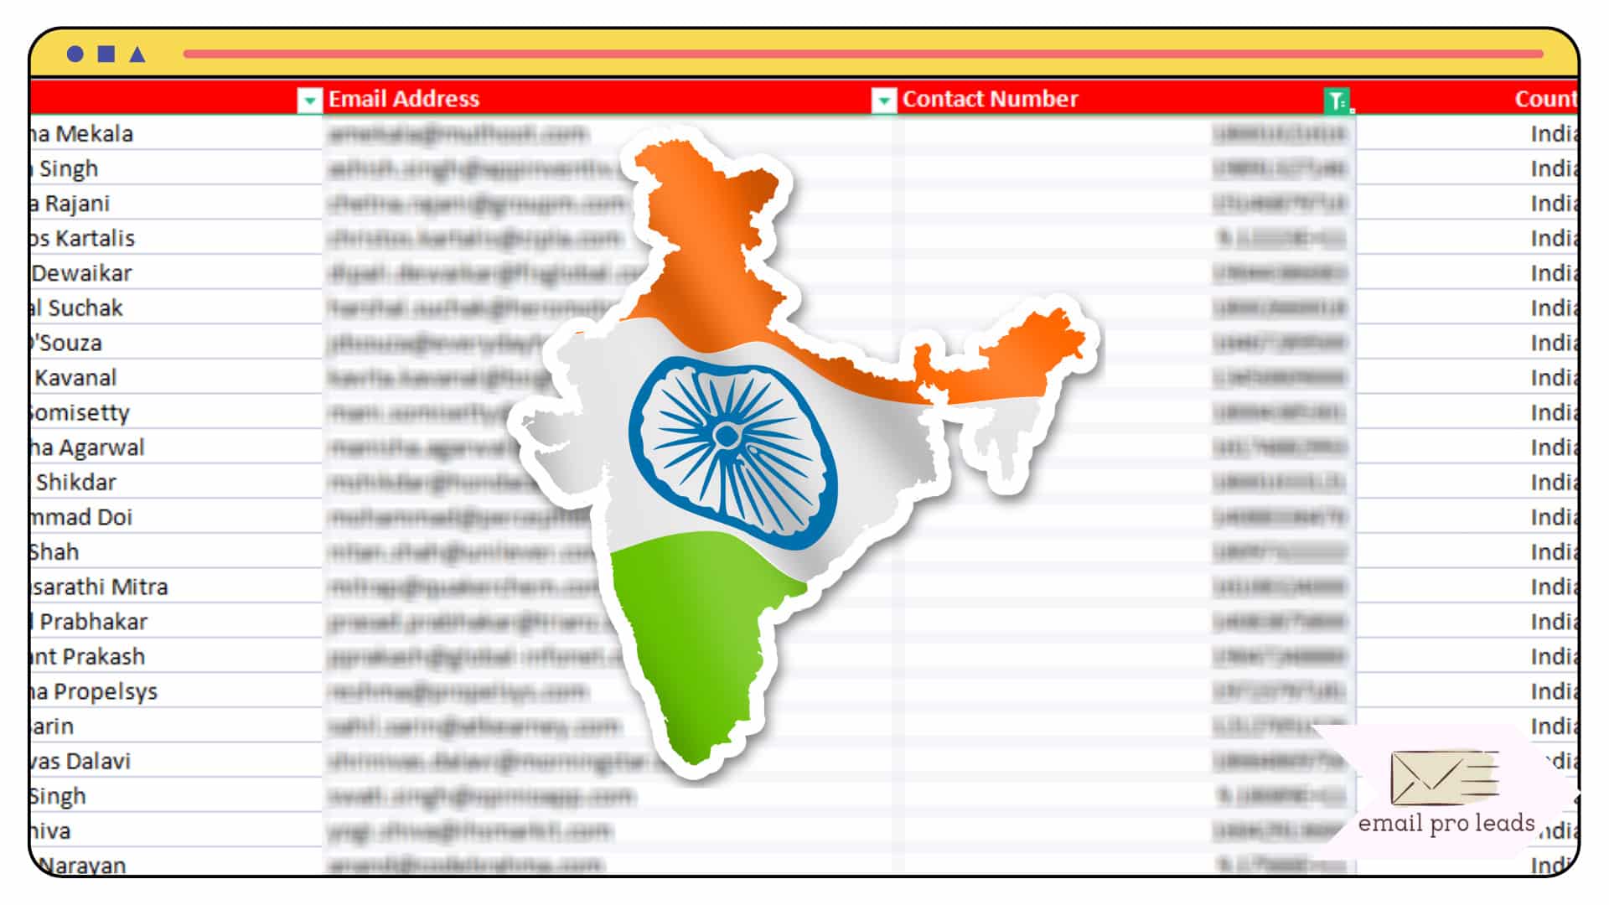Toggle the green header column filter
Screen dimensions: 1609x905
coord(1341,100)
